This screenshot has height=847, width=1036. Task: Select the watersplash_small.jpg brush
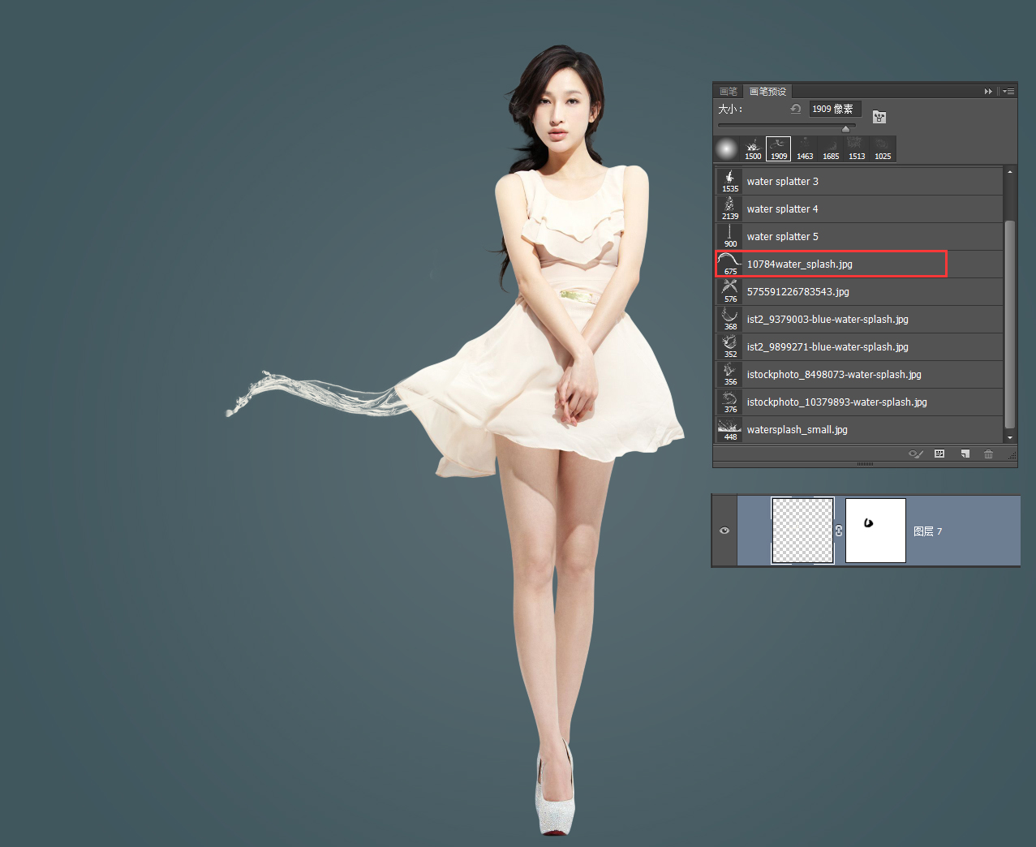859,430
